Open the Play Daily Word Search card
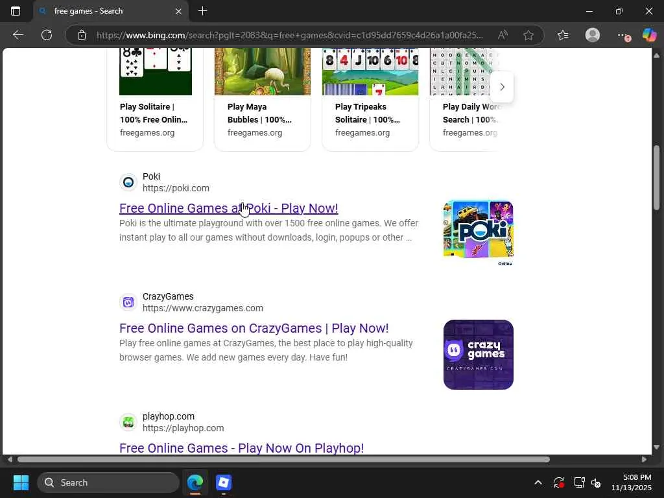The height and width of the screenshot is (498, 664). point(464,99)
